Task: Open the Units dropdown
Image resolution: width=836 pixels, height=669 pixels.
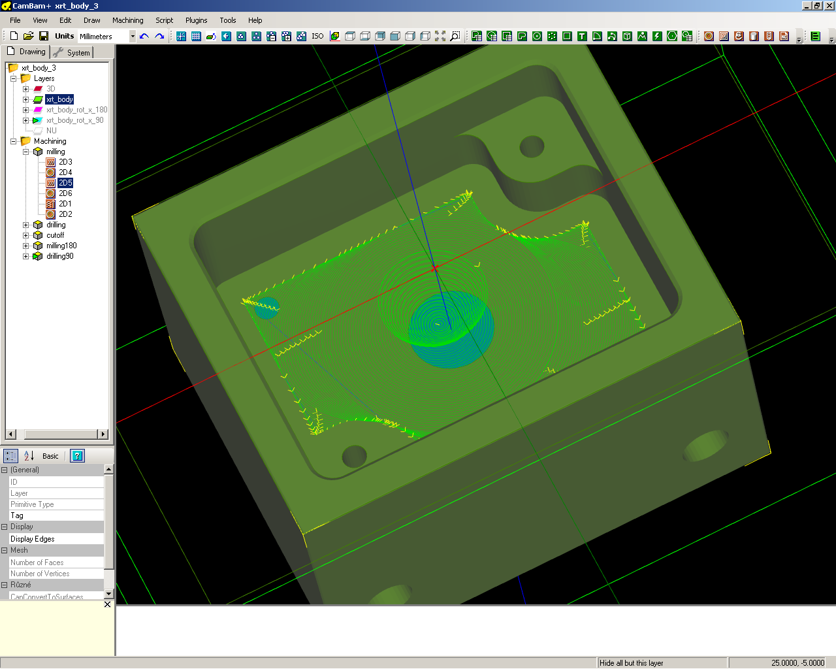Action: (132, 37)
